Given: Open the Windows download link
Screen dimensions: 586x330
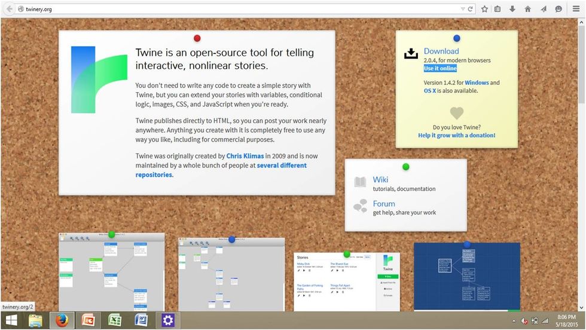Looking at the screenshot, I should point(477,82).
